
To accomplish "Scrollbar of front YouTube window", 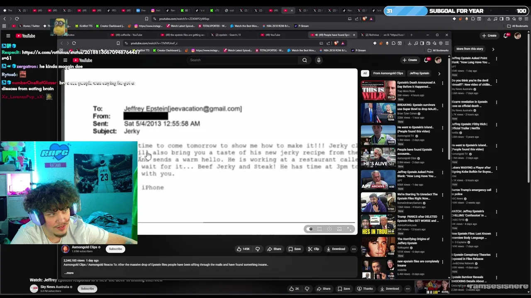I will tap(449, 120).
